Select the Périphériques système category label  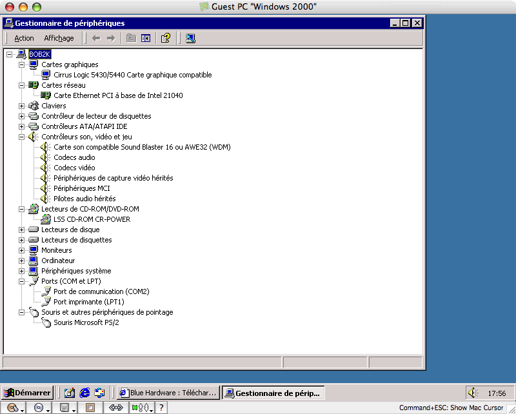point(76,271)
